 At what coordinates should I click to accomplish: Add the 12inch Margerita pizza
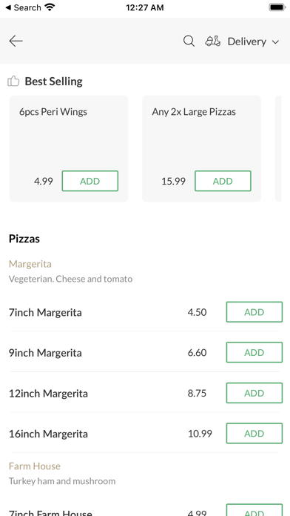(x=254, y=393)
